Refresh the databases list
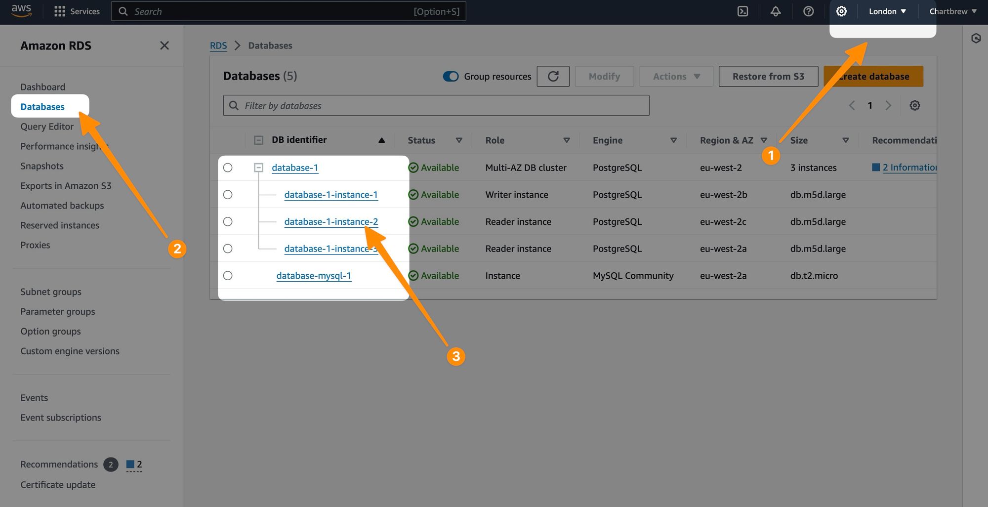 pyautogui.click(x=553, y=76)
